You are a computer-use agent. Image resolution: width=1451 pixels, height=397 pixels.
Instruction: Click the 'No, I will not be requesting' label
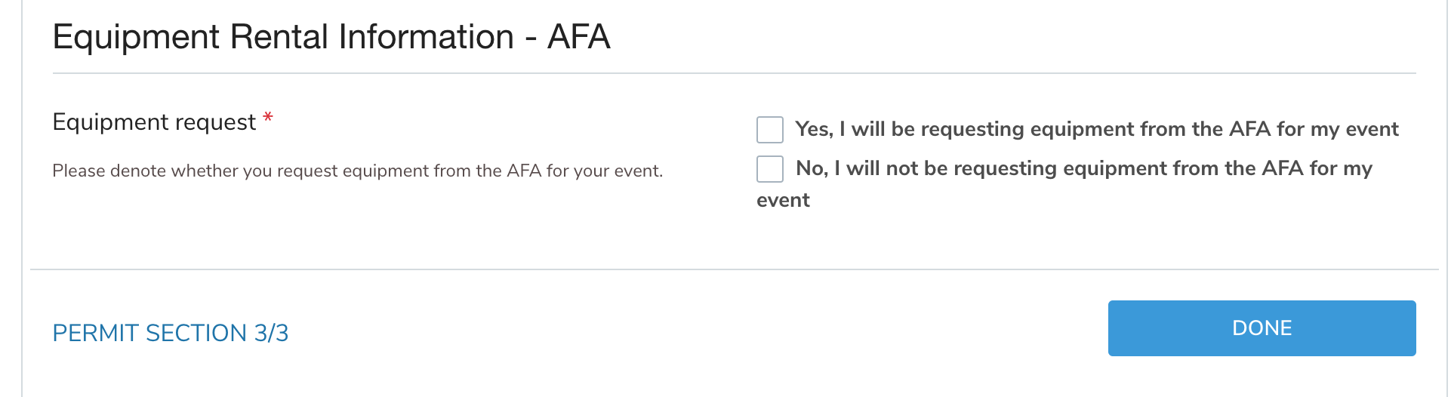coord(1083,168)
